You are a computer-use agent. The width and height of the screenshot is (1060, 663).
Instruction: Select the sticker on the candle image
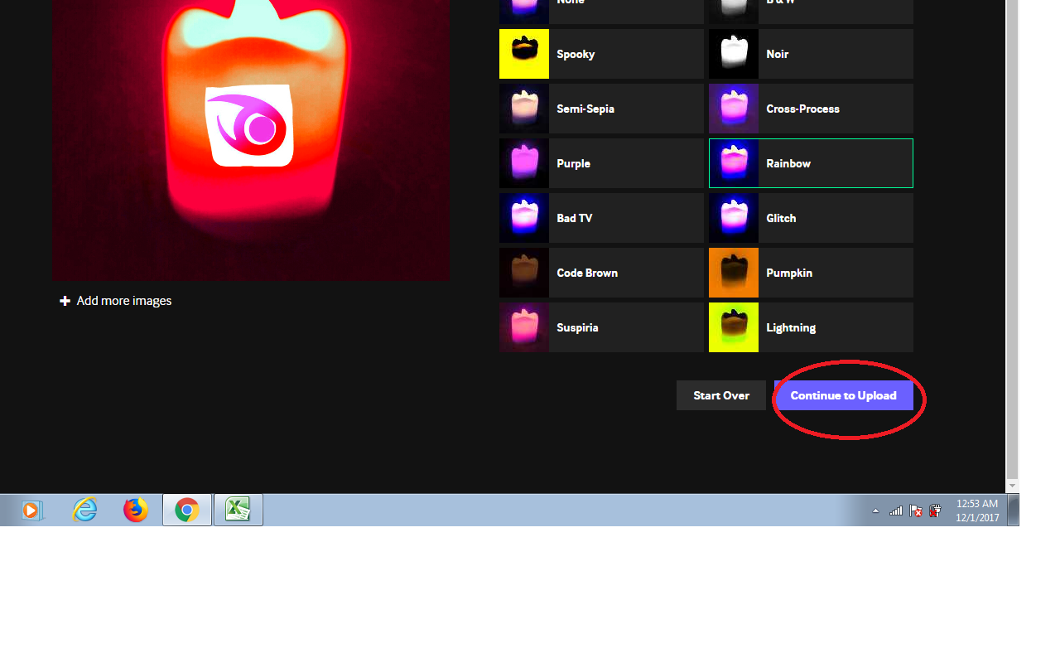(x=250, y=126)
